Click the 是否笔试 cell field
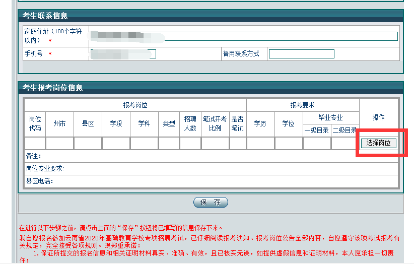The width and height of the screenshot is (414, 265). pos(238,144)
